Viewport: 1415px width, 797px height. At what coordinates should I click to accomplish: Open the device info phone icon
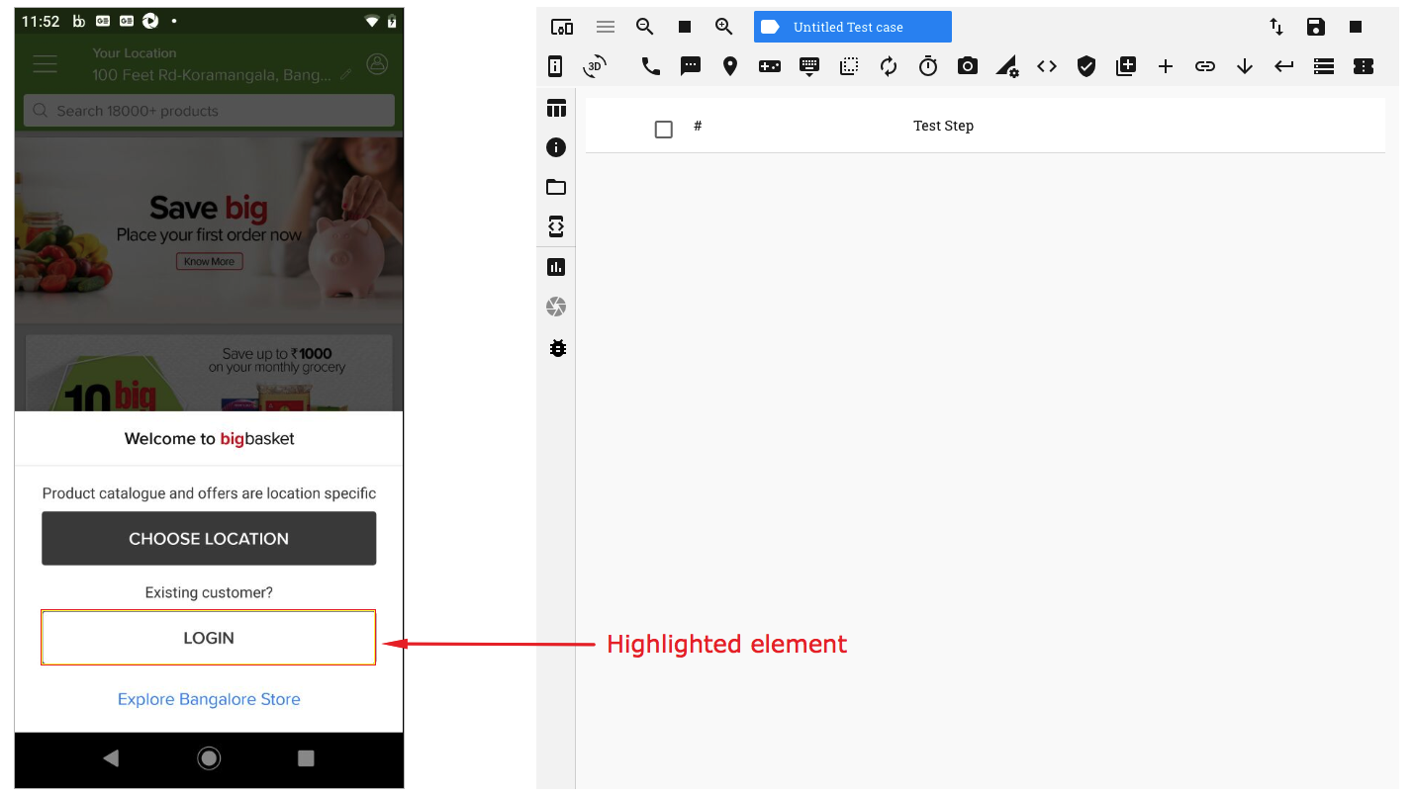coord(556,66)
